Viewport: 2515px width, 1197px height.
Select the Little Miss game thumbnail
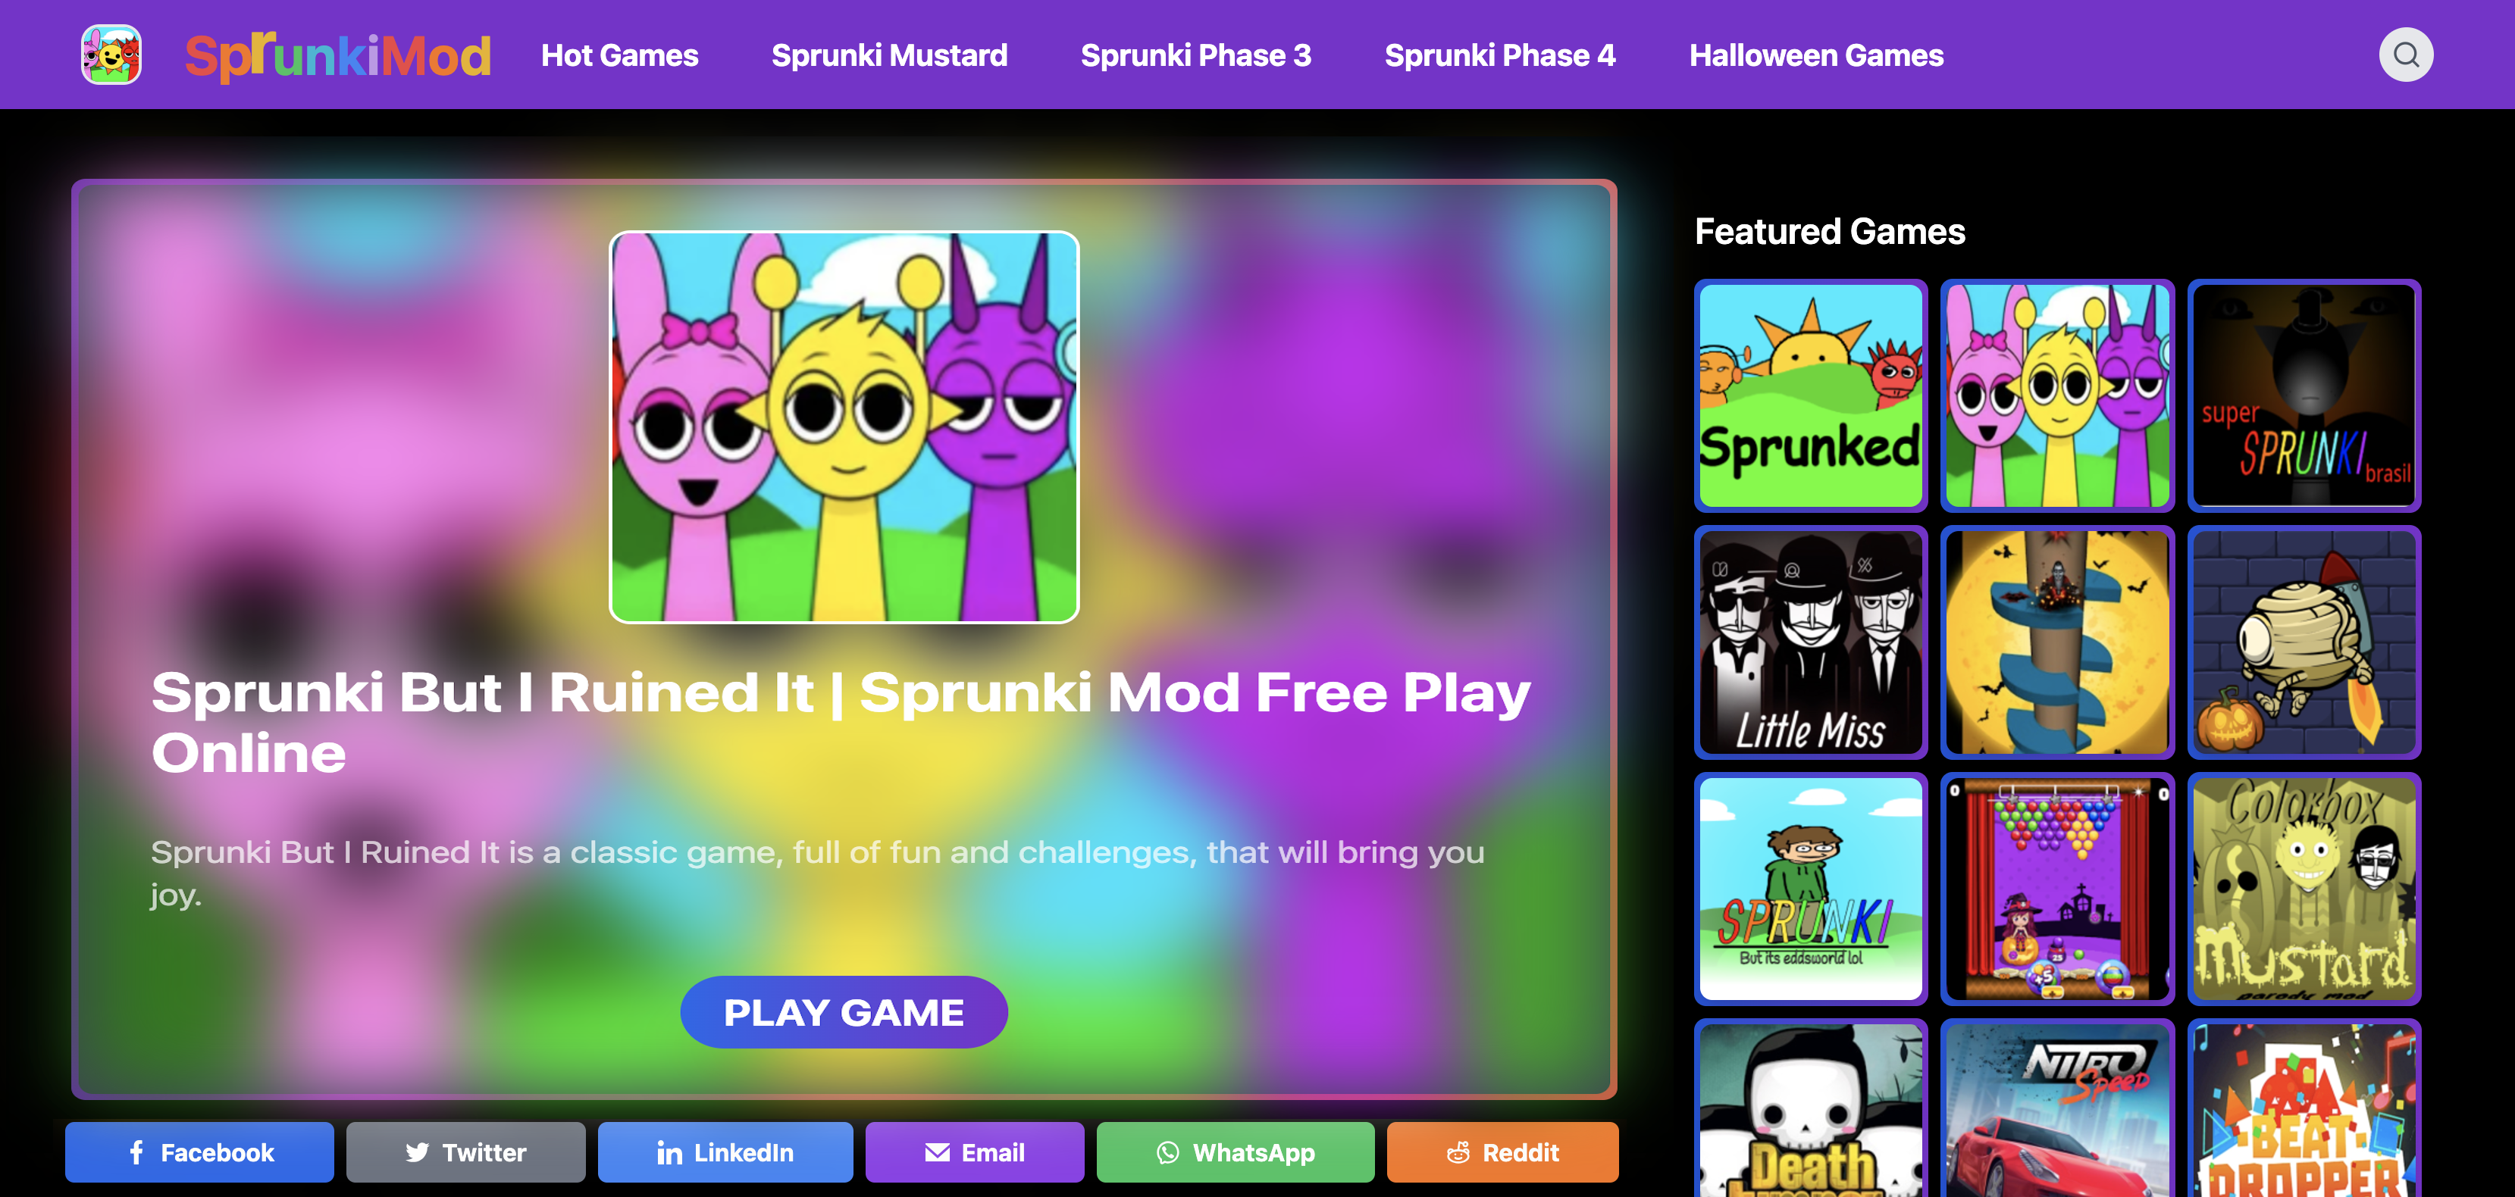[1811, 642]
